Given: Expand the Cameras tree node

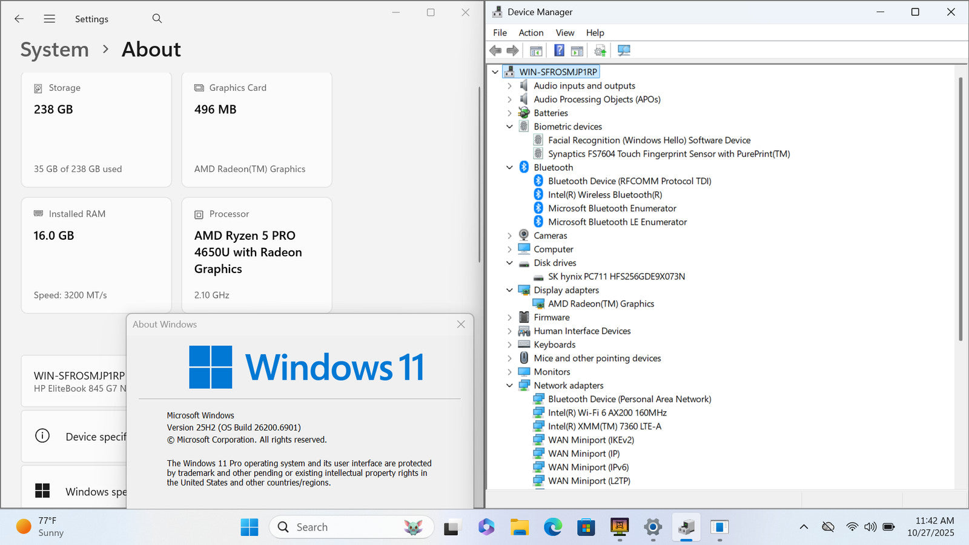Looking at the screenshot, I should point(509,236).
